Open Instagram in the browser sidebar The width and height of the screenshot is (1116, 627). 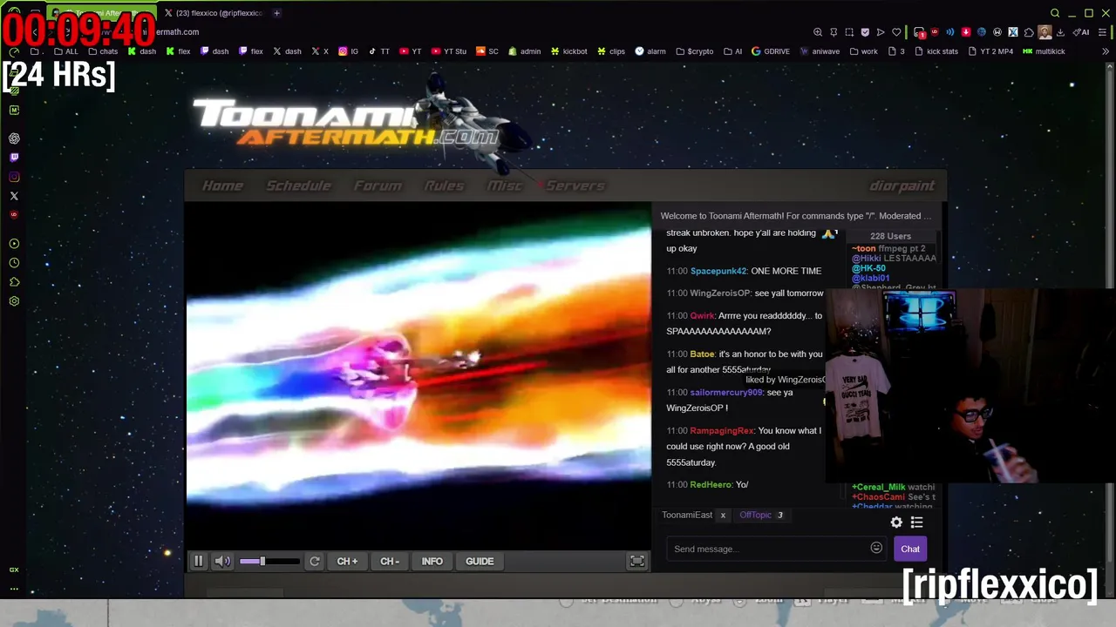14,177
